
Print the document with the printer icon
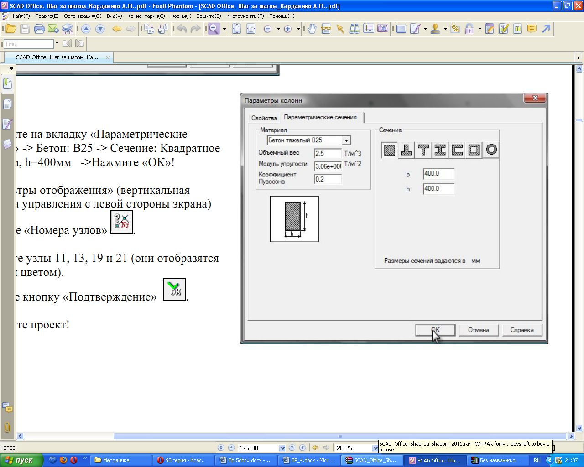(x=39, y=29)
